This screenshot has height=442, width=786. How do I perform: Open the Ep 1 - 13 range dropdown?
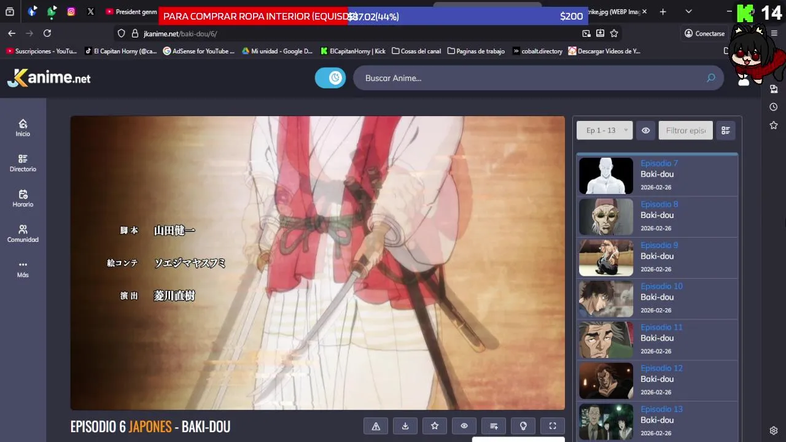pos(604,130)
